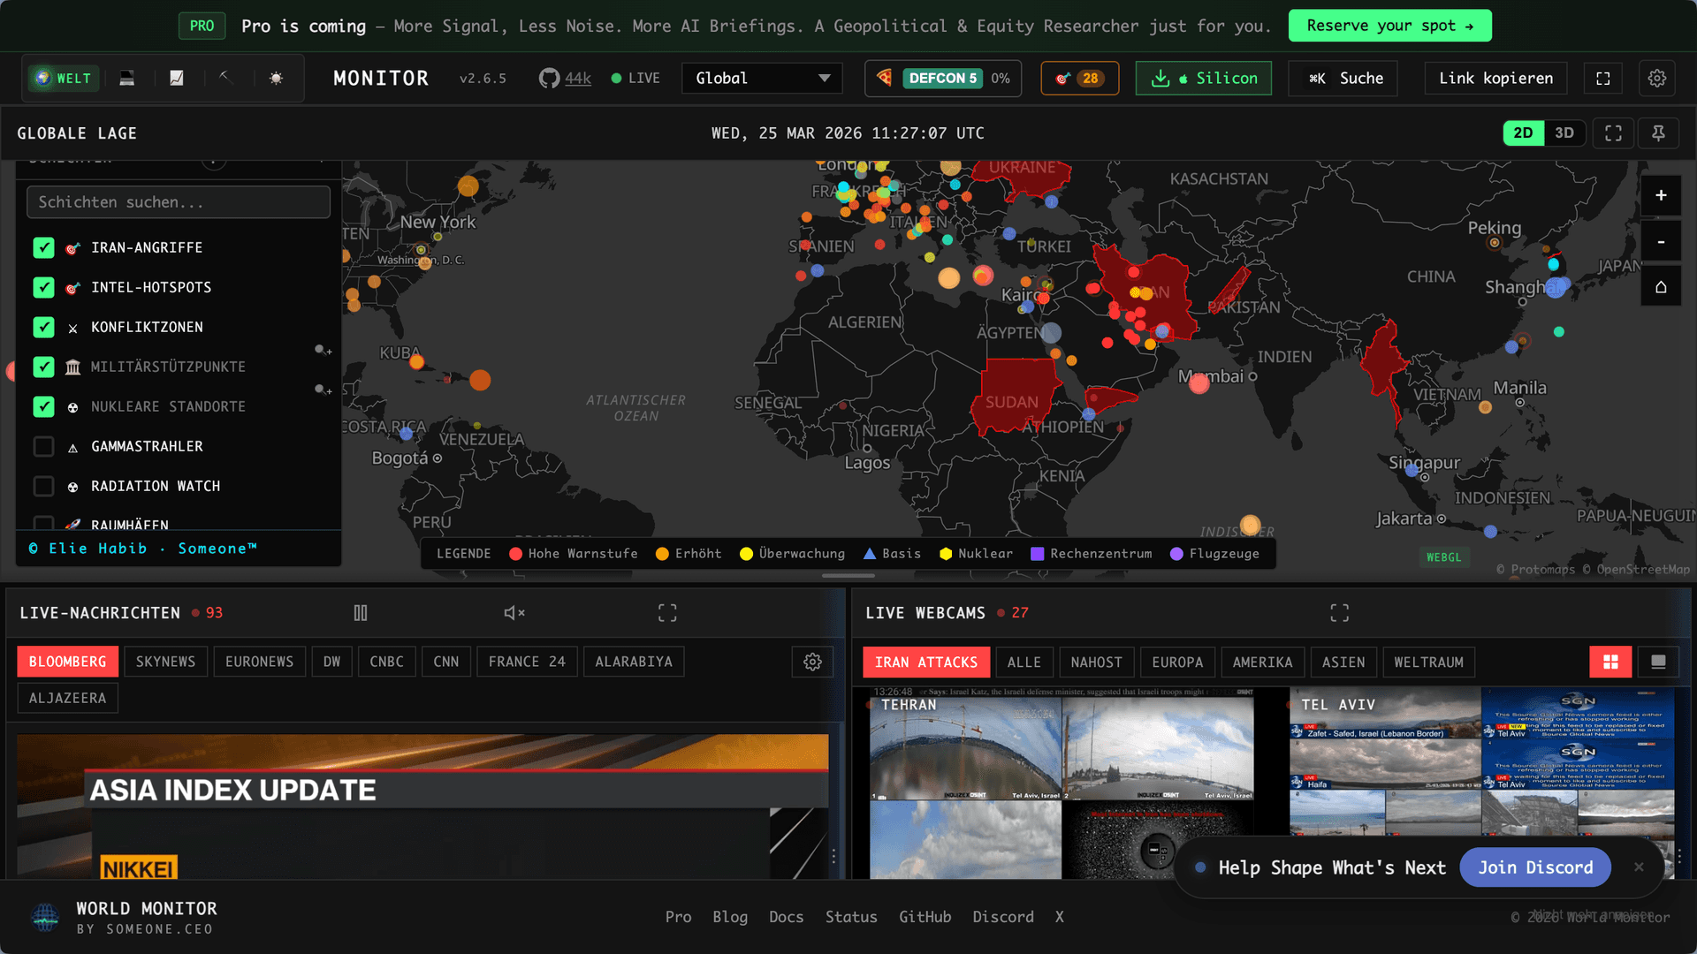Disable the GAMMASTRAHLER layer checkbox
Screen dimensions: 1697x954
pos(43,446)
